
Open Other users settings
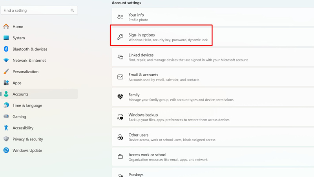(x=213, y=137)
